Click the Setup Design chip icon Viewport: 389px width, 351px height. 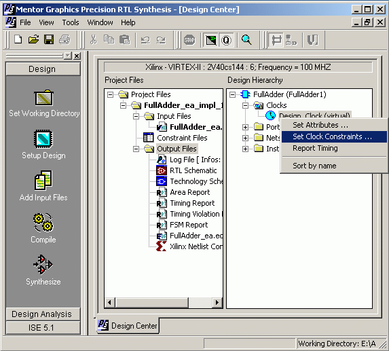point(43,139)
